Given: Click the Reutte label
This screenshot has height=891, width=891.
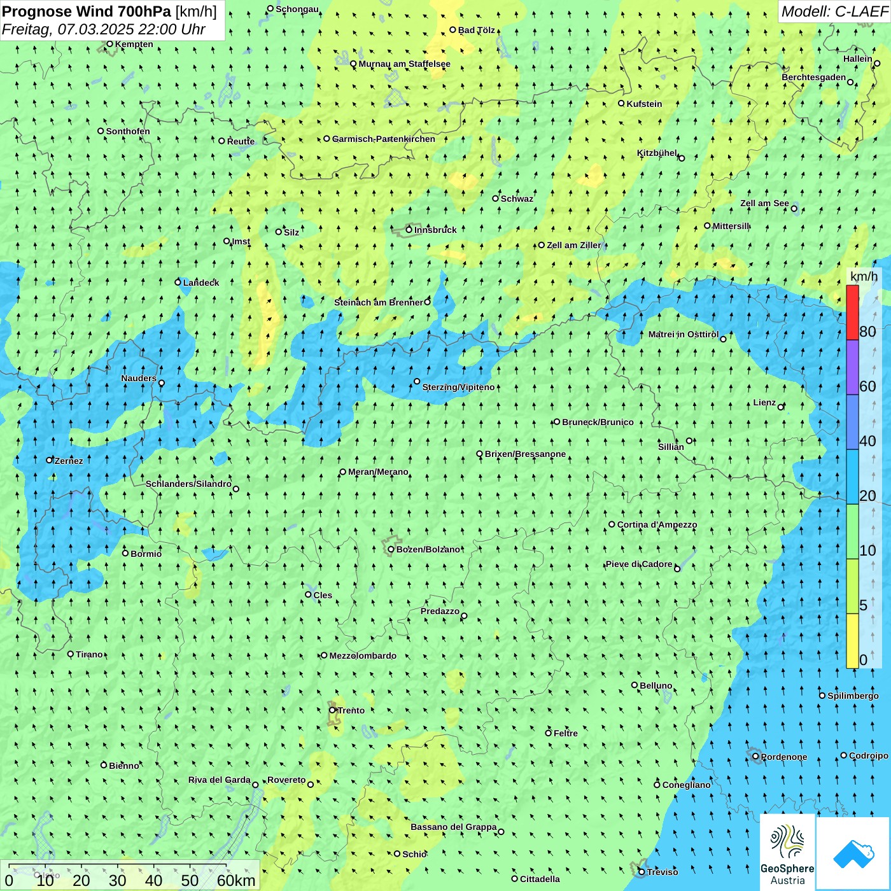Looking at the screenshot, I should 241,141.
